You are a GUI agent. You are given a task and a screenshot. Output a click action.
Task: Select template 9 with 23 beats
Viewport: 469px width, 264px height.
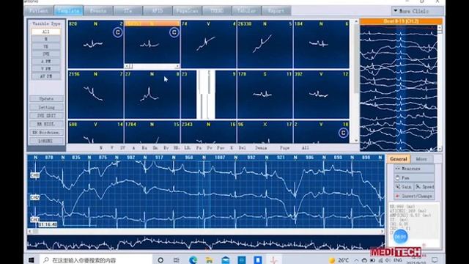208,95
